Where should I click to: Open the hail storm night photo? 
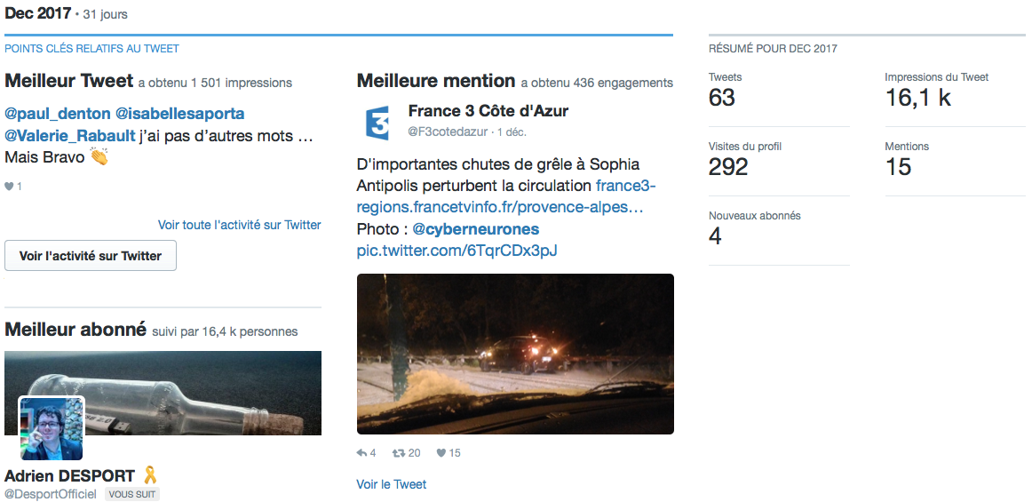point(515,354)
